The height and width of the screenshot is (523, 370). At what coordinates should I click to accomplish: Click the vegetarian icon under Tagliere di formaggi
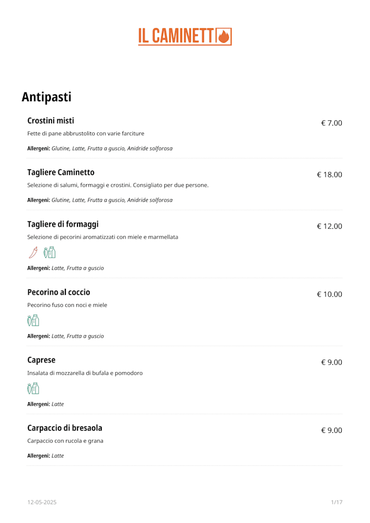50,252
